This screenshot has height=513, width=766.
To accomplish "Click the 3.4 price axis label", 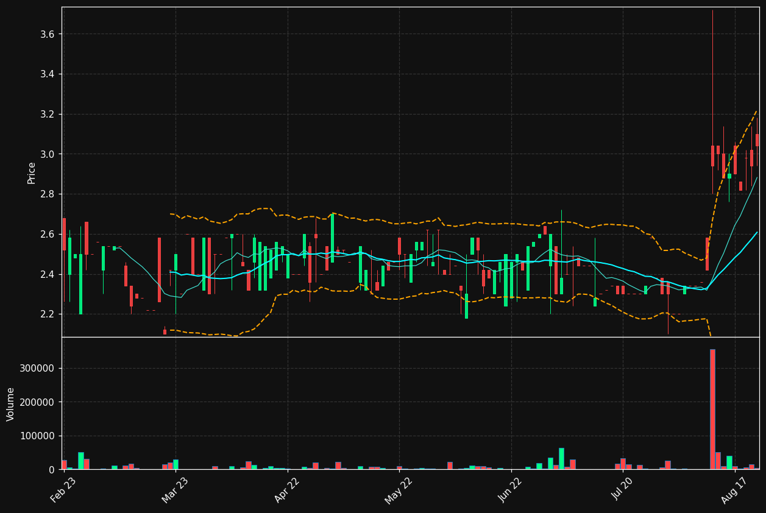I will [x=47, y=74].
